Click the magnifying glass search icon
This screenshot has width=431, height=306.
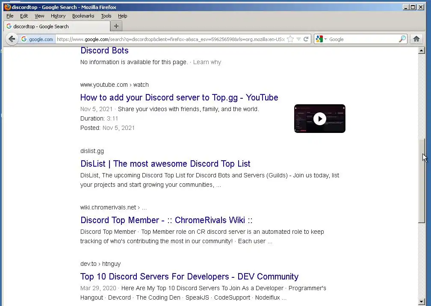[x=402, y=39]
